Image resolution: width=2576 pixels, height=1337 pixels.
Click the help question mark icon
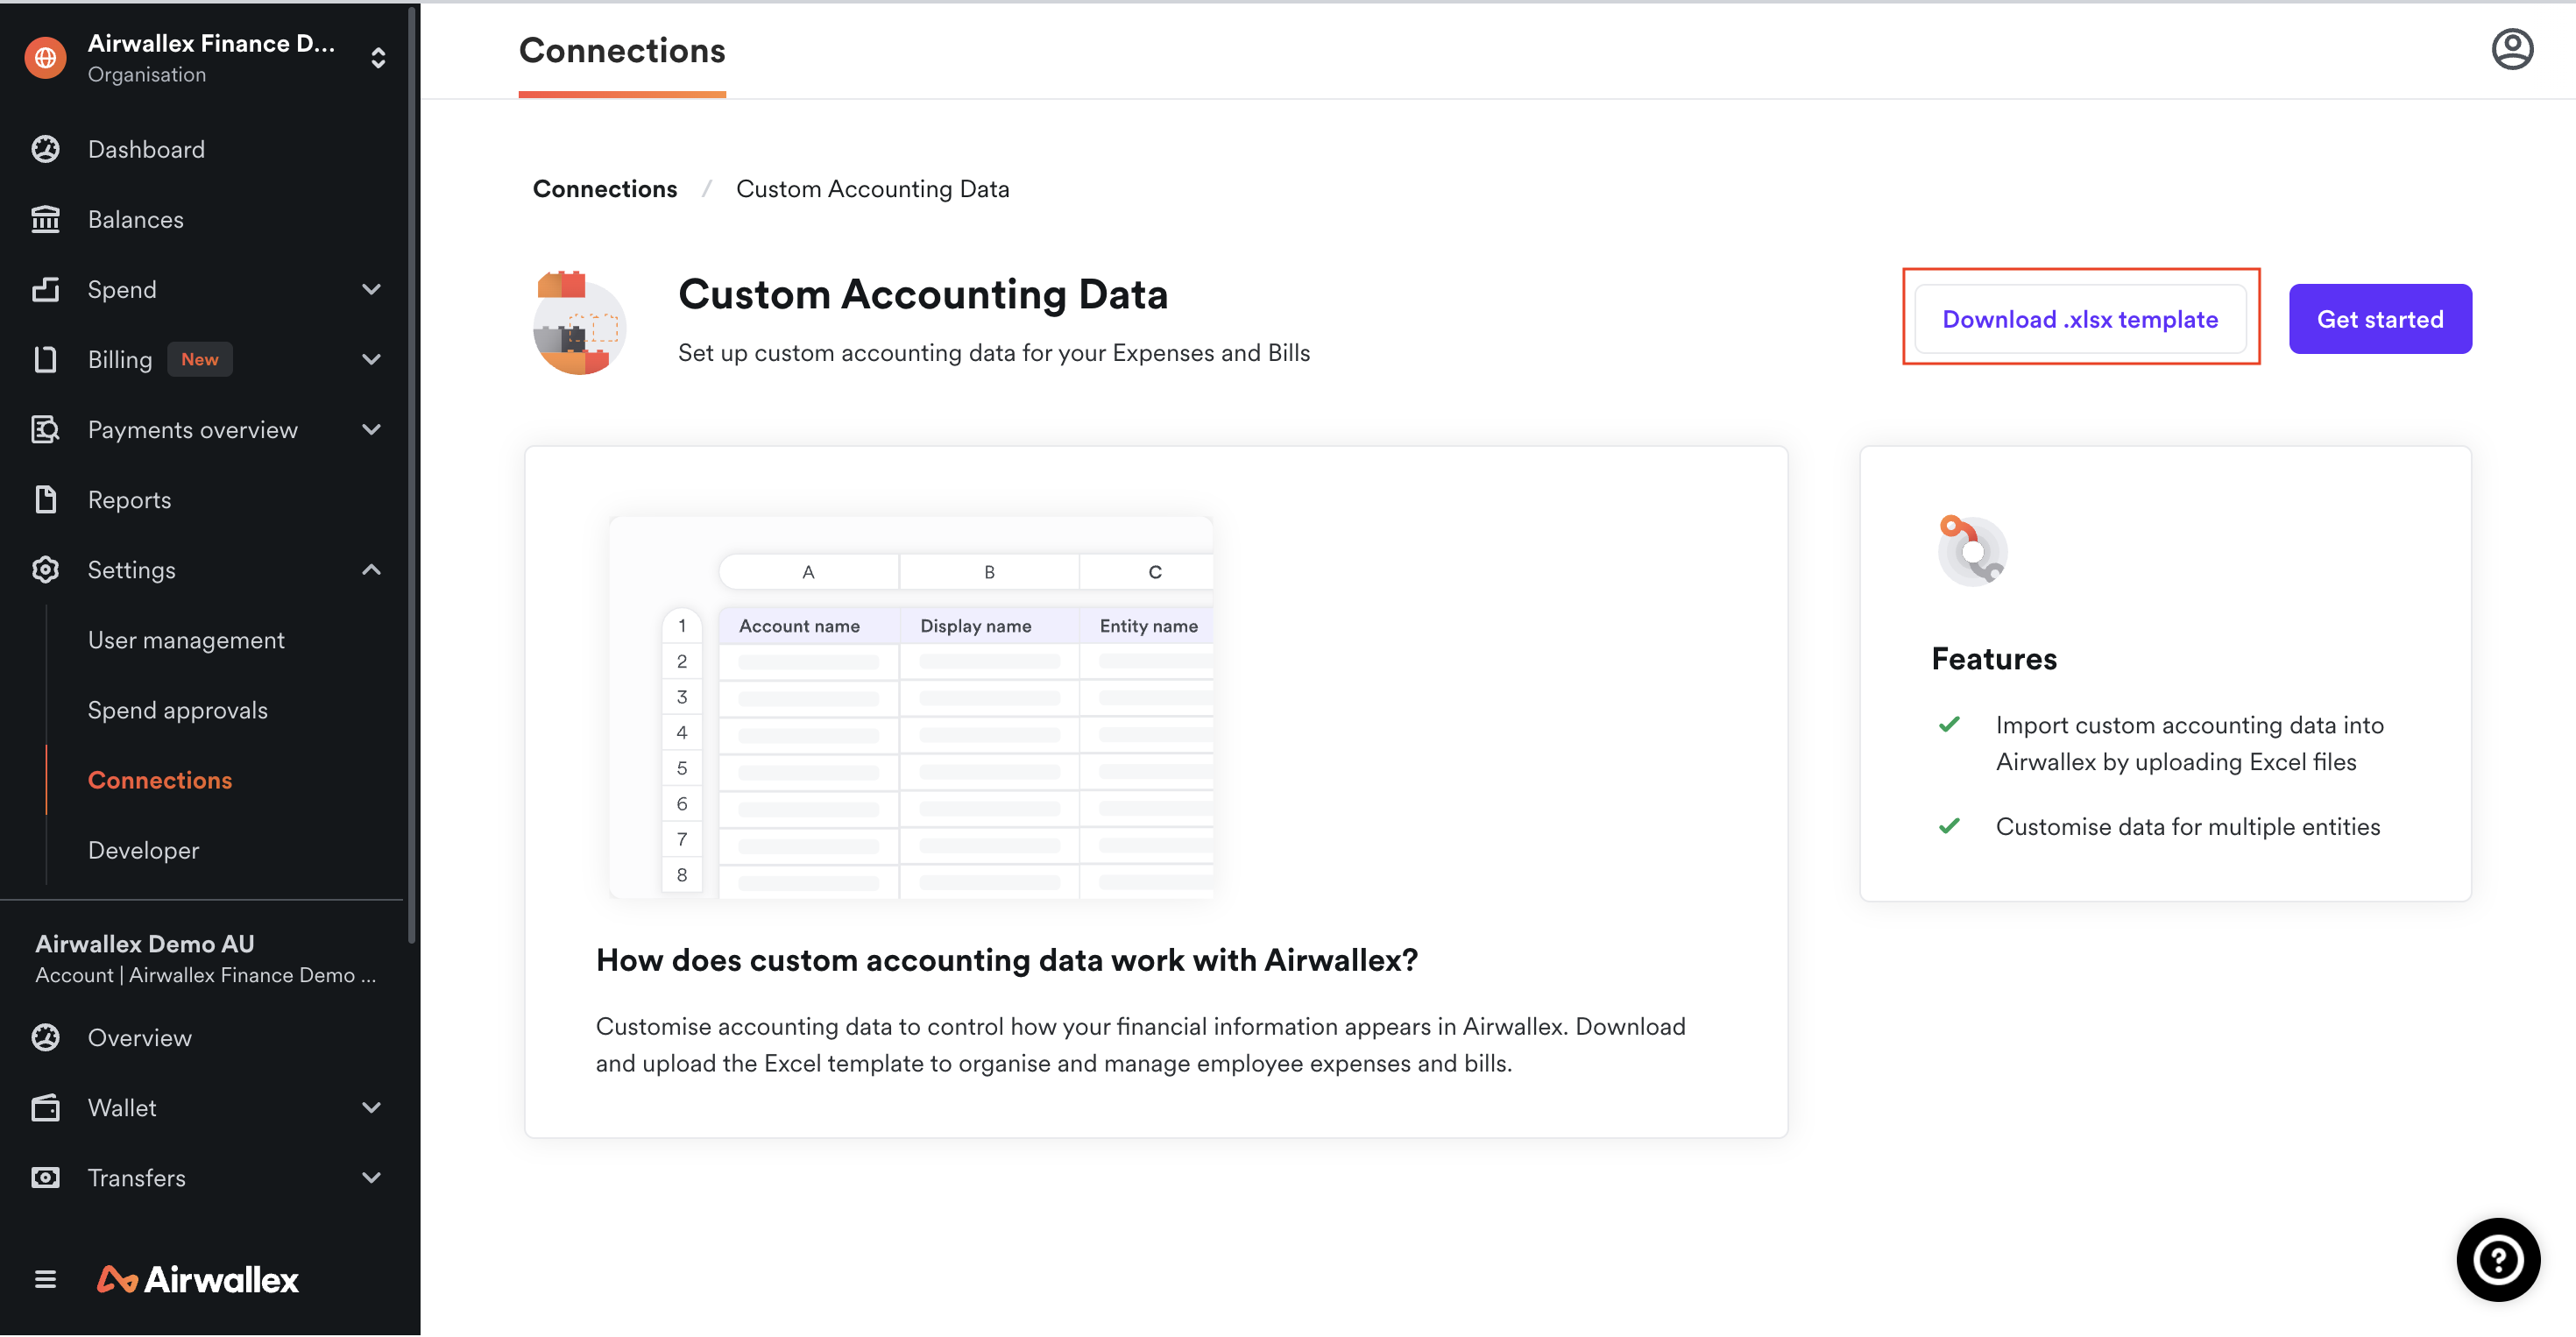[x=2498, y=1259]
